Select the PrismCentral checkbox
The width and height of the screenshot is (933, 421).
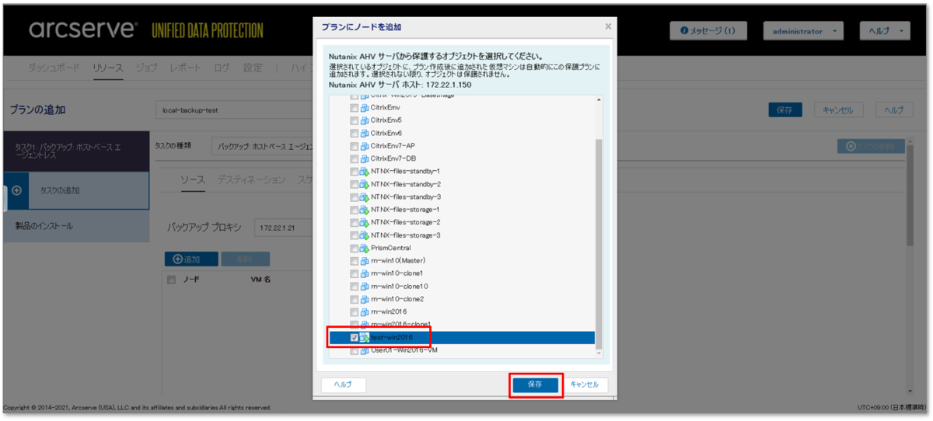[x=355, y=249]
